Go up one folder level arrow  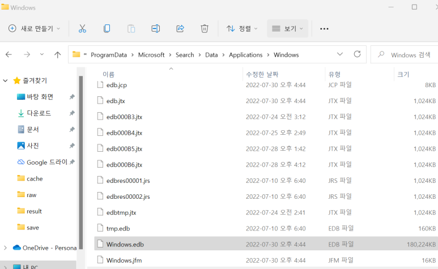click(x=58, y=55)
